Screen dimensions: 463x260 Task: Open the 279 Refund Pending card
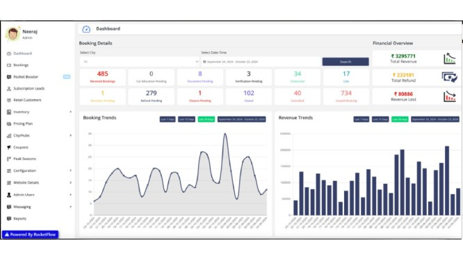pos(151,96)
